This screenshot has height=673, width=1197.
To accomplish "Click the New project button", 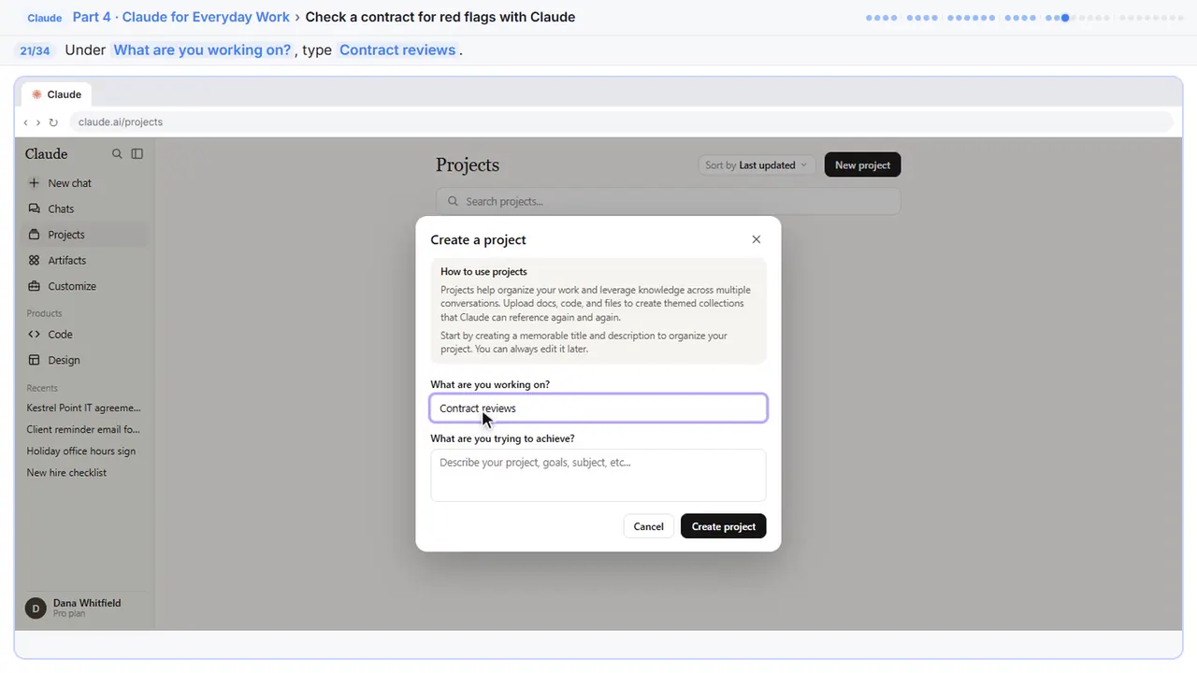I will pyautogui.click(x=862, y=165).
